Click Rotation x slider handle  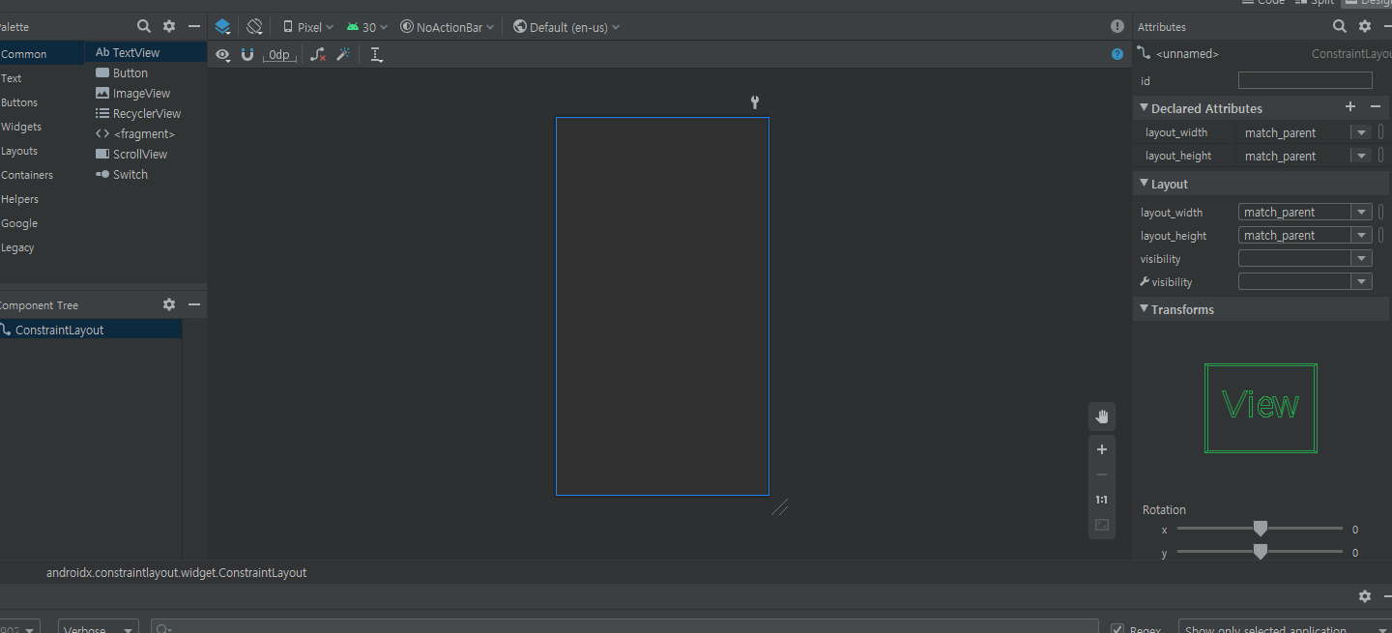tap(1260, 529)
